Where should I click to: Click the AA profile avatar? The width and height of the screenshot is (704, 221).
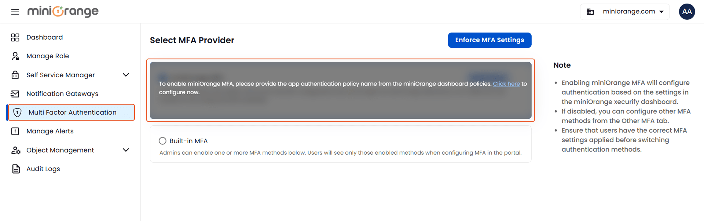[x=687, y=11]
